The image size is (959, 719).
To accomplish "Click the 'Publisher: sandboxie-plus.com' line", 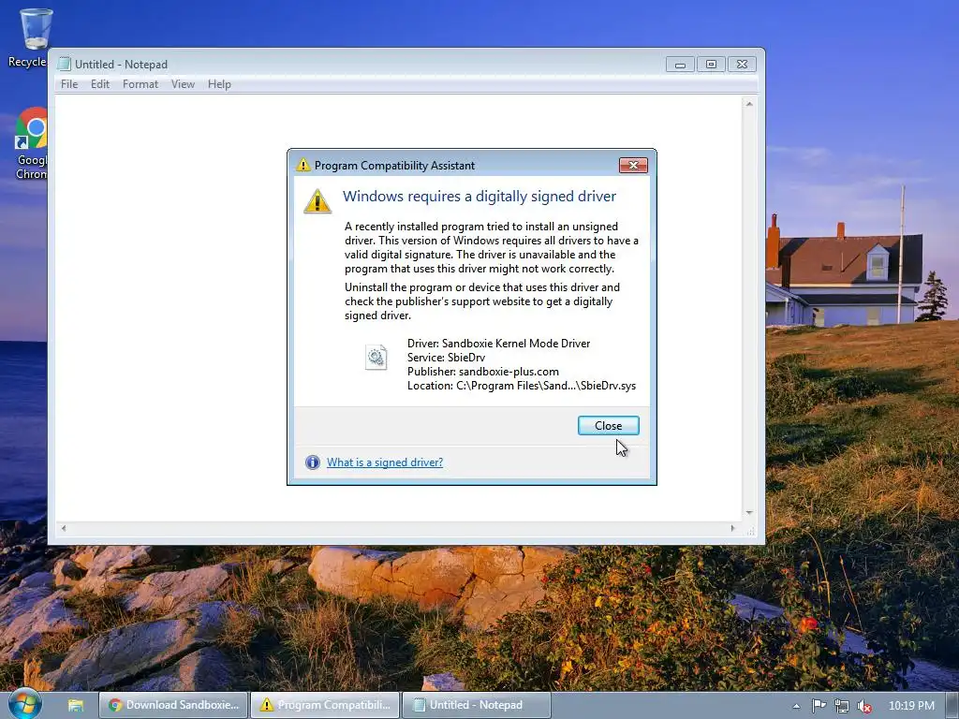I will click(x=483, y=371).
